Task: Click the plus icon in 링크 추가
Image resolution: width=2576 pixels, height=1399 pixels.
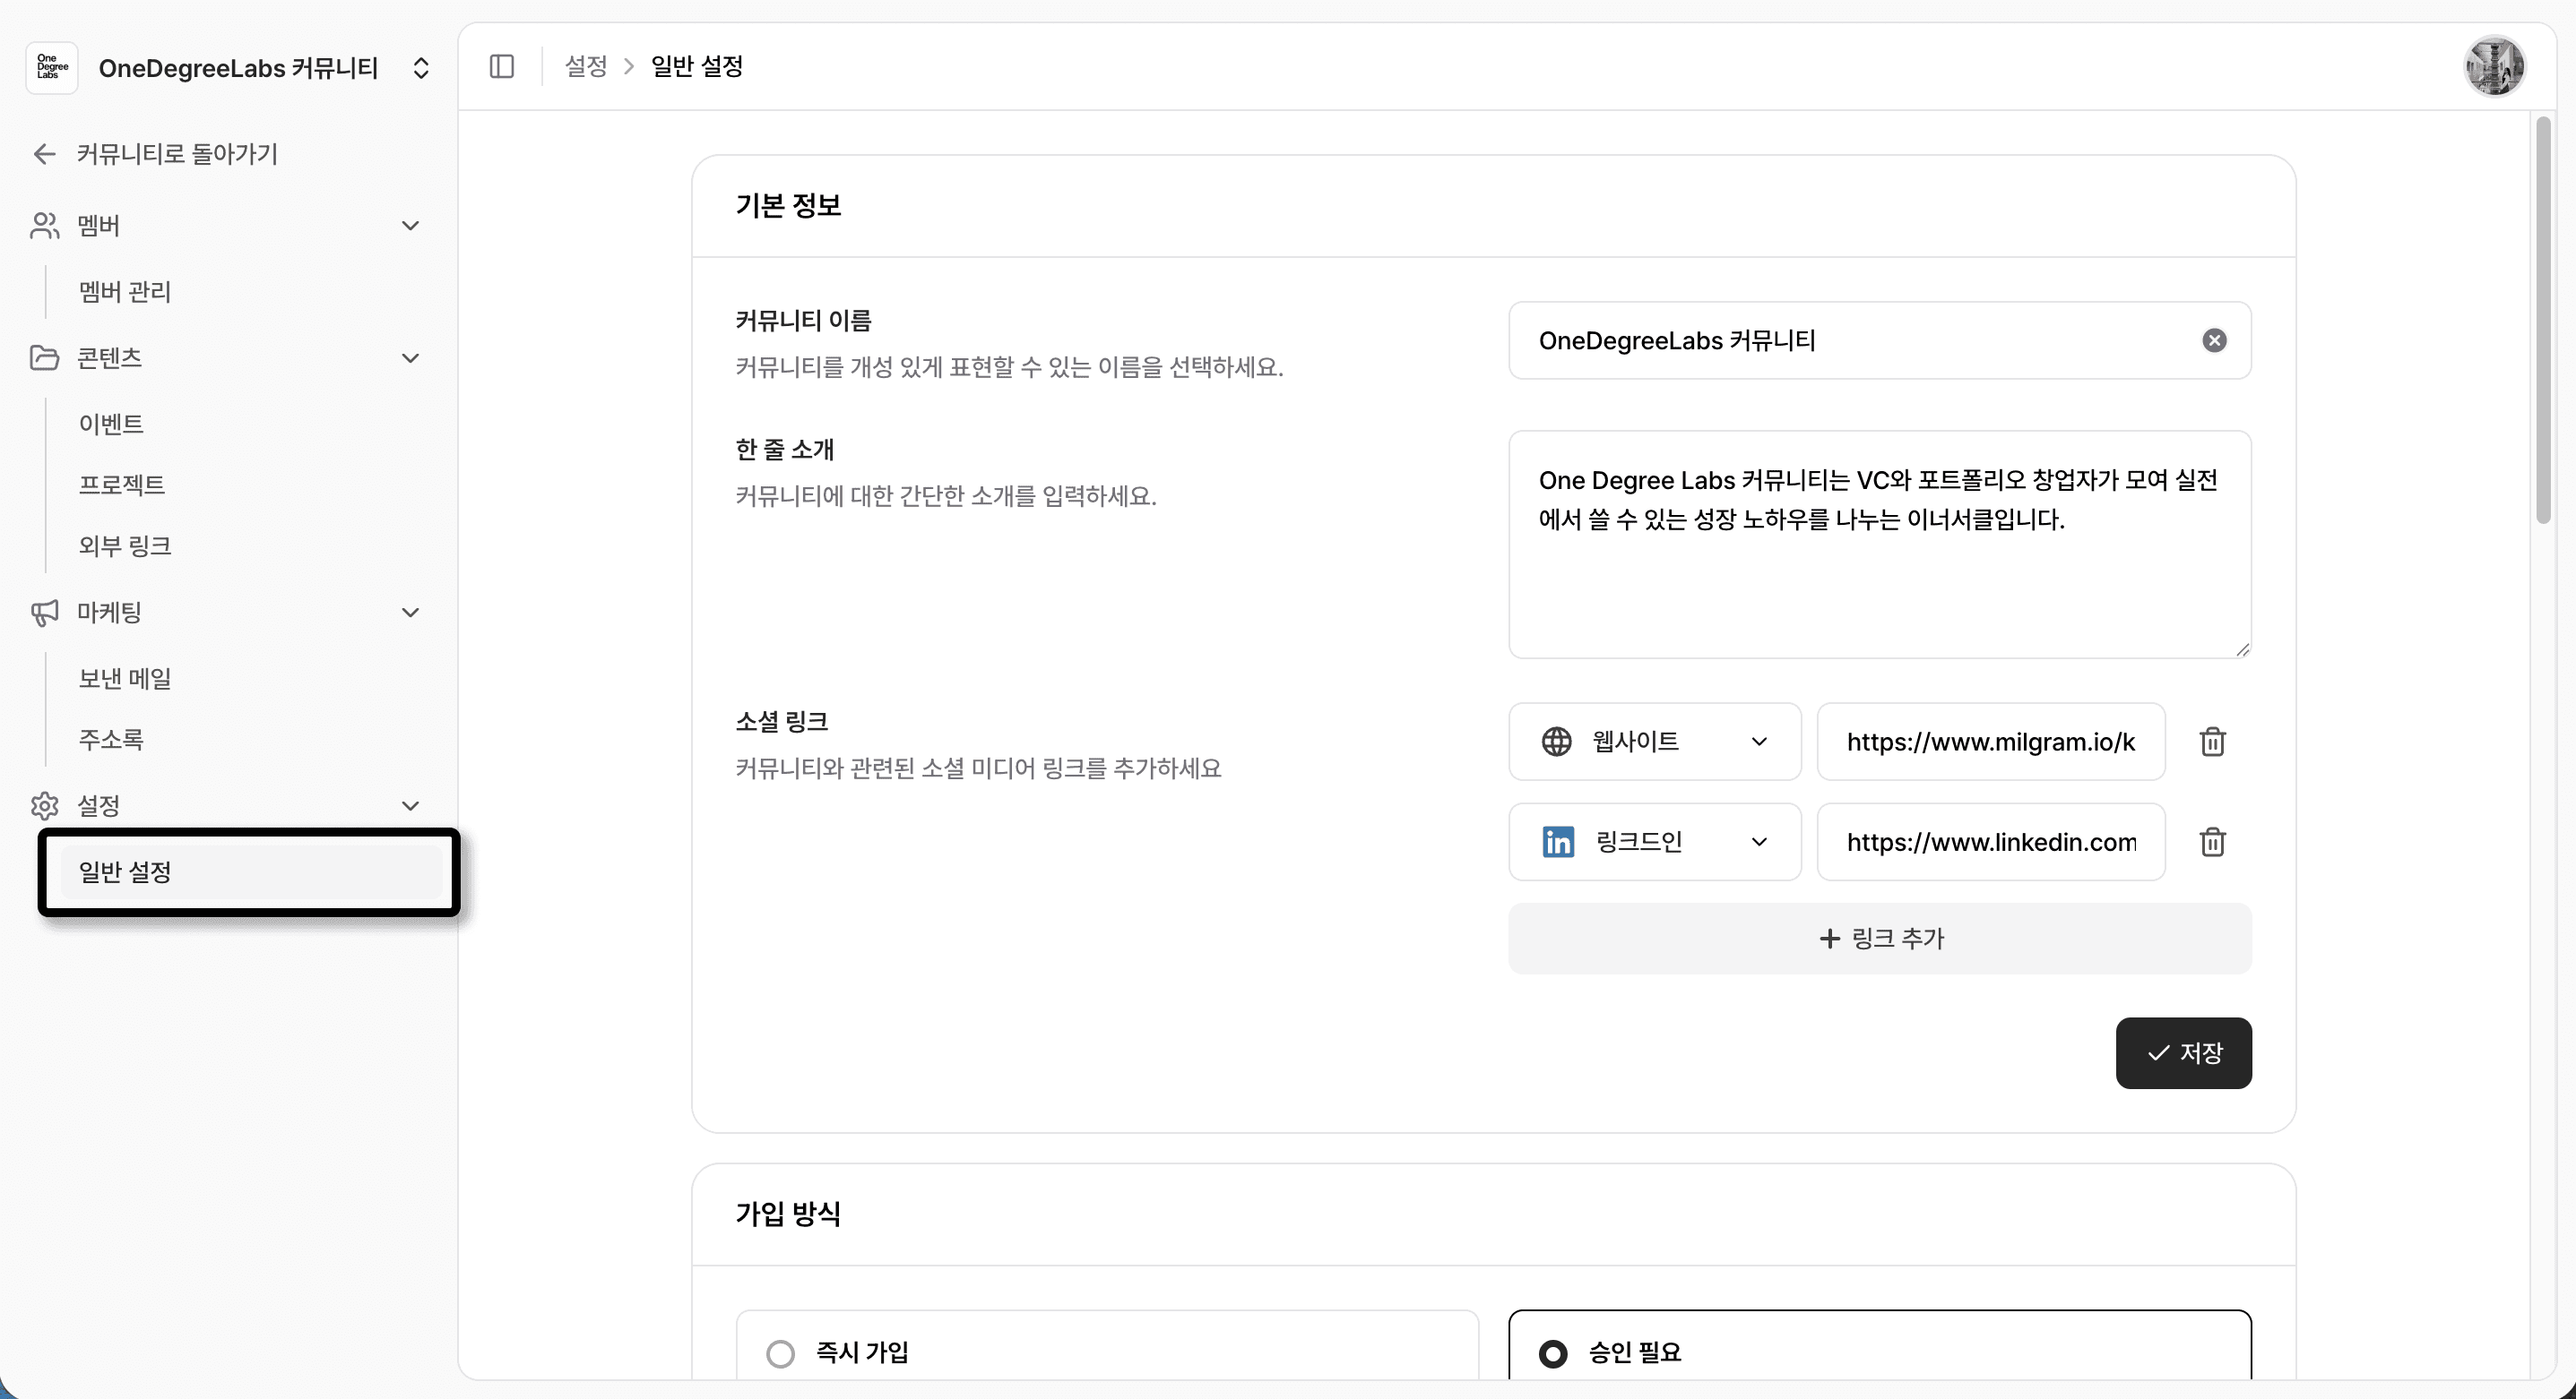Action: (1829, 939)
